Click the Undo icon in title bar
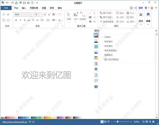Image resolution: width=159 pixels, height=125 pixels. click(7, 3)
